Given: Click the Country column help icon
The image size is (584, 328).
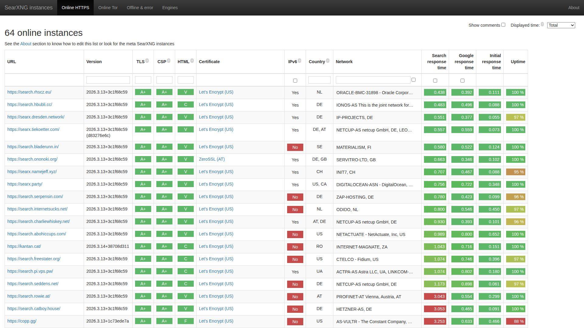Looking at the screenshot, I should coord(328,61).
